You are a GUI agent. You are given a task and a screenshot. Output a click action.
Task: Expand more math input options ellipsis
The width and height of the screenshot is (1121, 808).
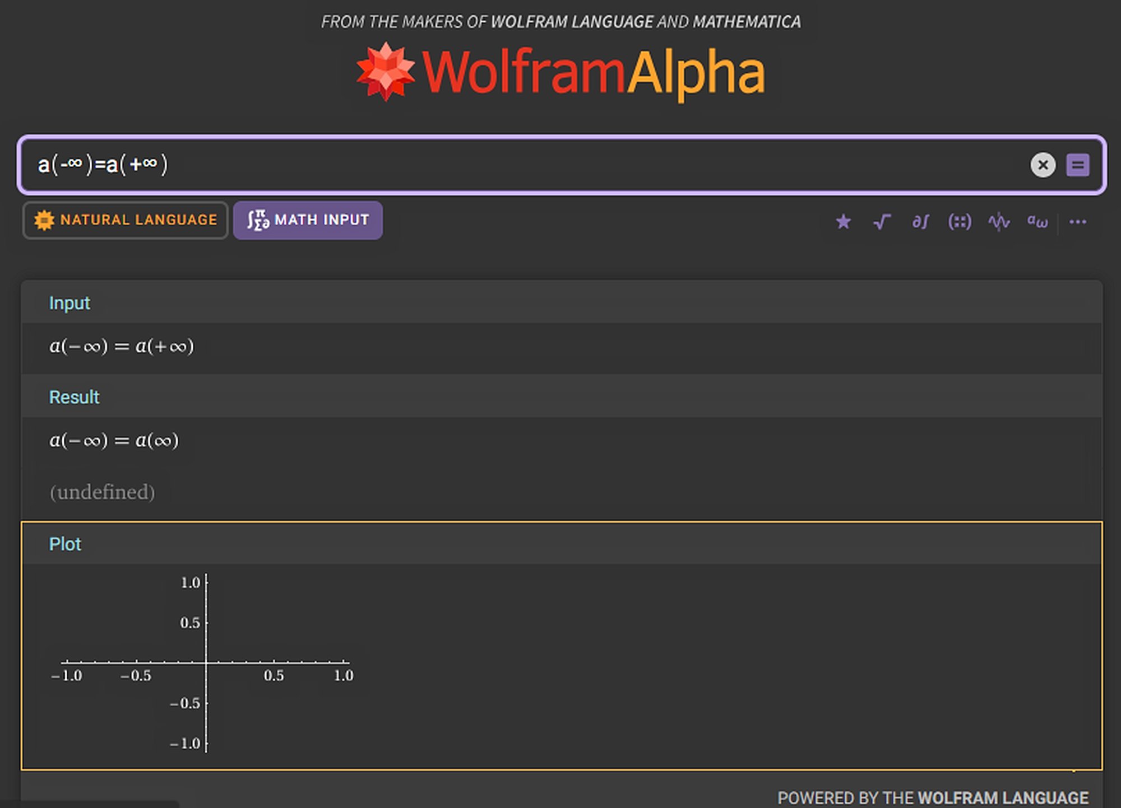(x=1077, y=222)
